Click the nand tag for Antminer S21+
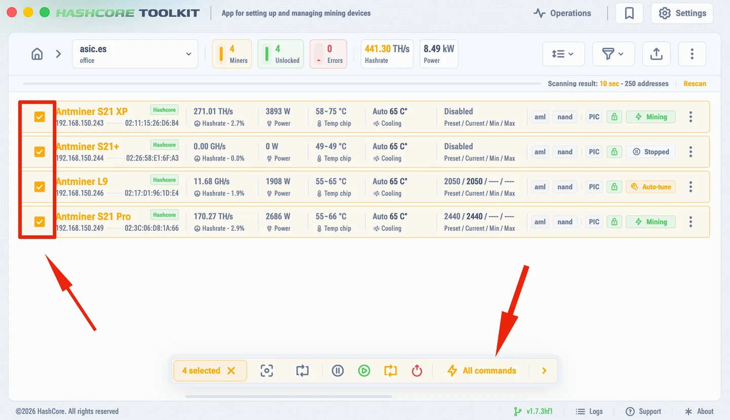730x420 pixels. pyautogui.click(x=565, y=152)
